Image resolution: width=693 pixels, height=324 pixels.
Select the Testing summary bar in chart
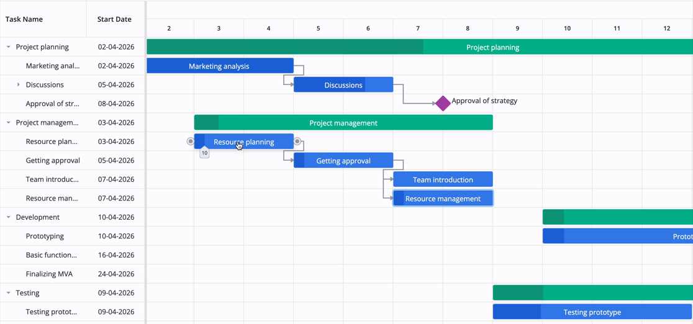point(592,292)
